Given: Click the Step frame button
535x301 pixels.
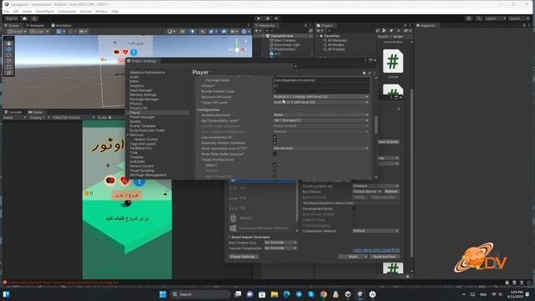Looking at the screenshot, I should [277, 18].
